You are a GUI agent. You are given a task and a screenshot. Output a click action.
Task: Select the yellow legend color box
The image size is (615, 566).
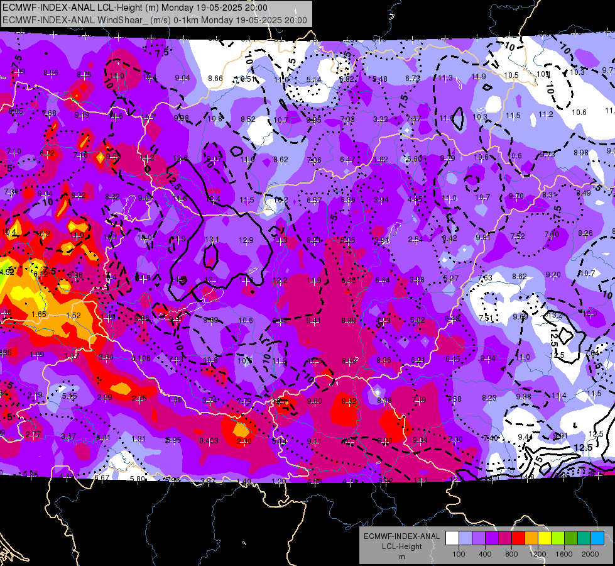545,538
